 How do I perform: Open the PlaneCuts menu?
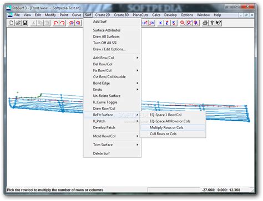[x=140, y=15]
